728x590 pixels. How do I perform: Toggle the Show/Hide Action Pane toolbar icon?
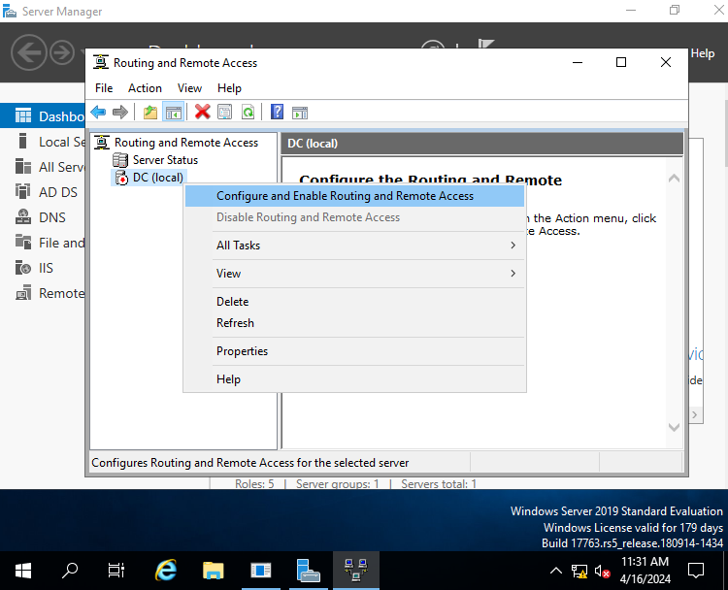tap(300, 113)
